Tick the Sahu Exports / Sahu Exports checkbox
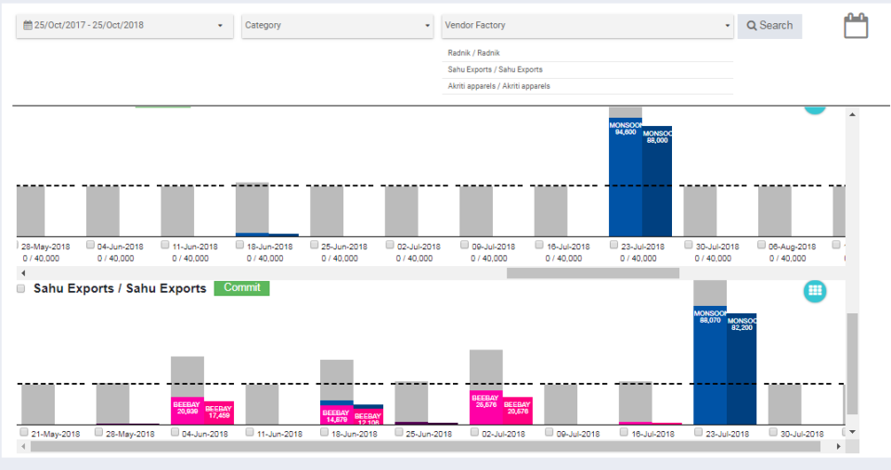Viewport: 891px width, 470px height. click(x=21, y=289)
